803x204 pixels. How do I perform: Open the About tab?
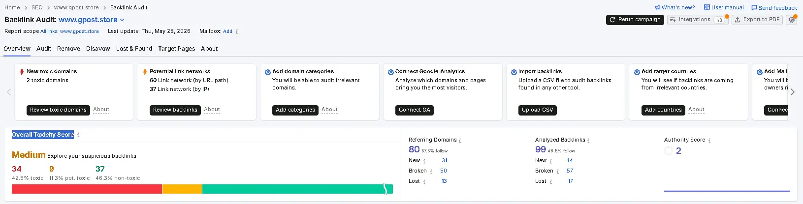pos(209,49)
